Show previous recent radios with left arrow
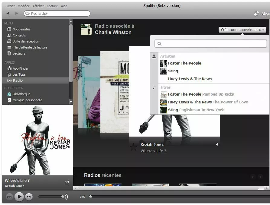 253,177
